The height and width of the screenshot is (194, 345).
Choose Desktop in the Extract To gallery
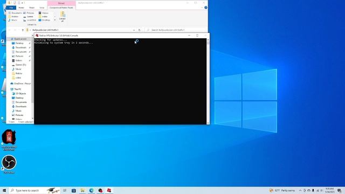[44, 20]
